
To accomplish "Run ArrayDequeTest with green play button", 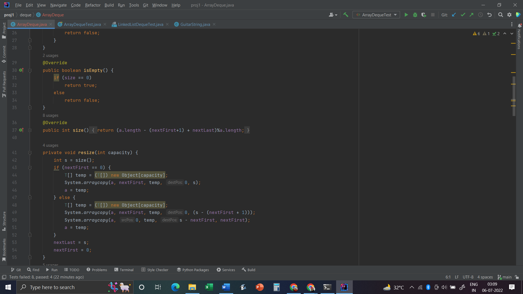I will pos(406,15).
